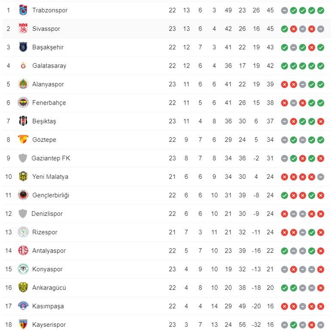Click the Göztepe club crest
Viewport: 331px width, 335px height.
pos(23,139)
